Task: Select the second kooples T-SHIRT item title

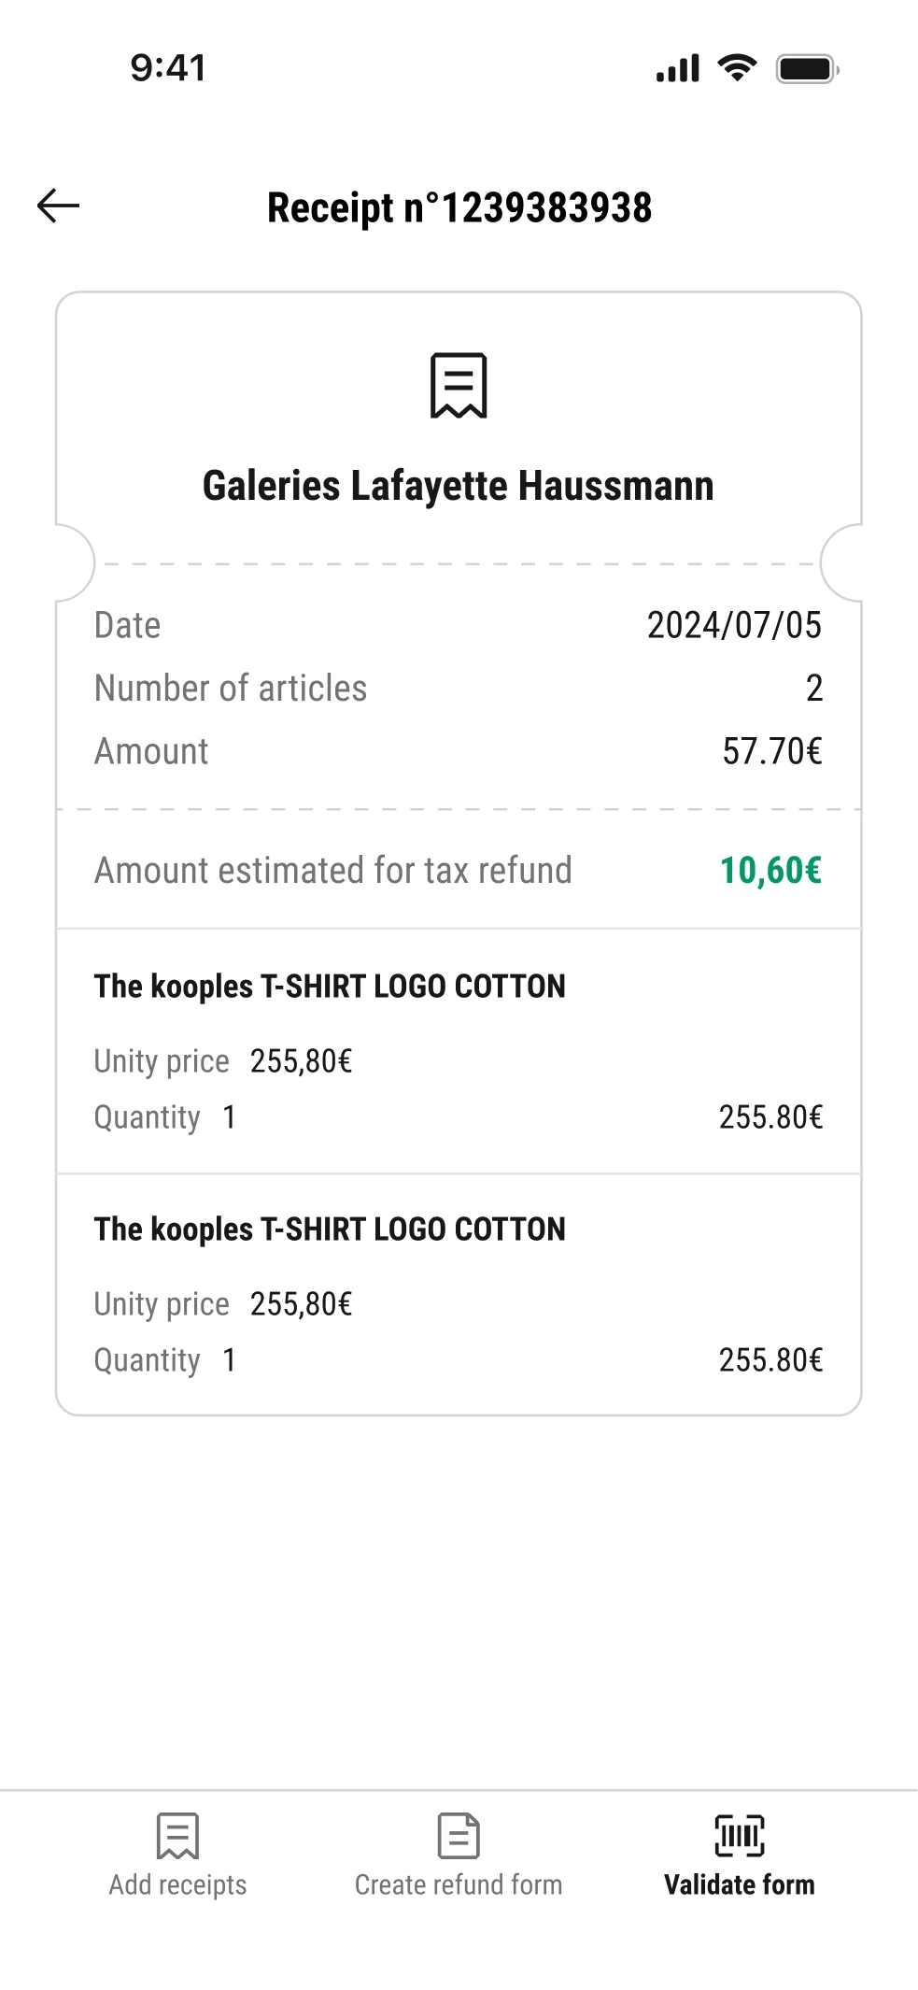Action: [x=330, y=1230]
